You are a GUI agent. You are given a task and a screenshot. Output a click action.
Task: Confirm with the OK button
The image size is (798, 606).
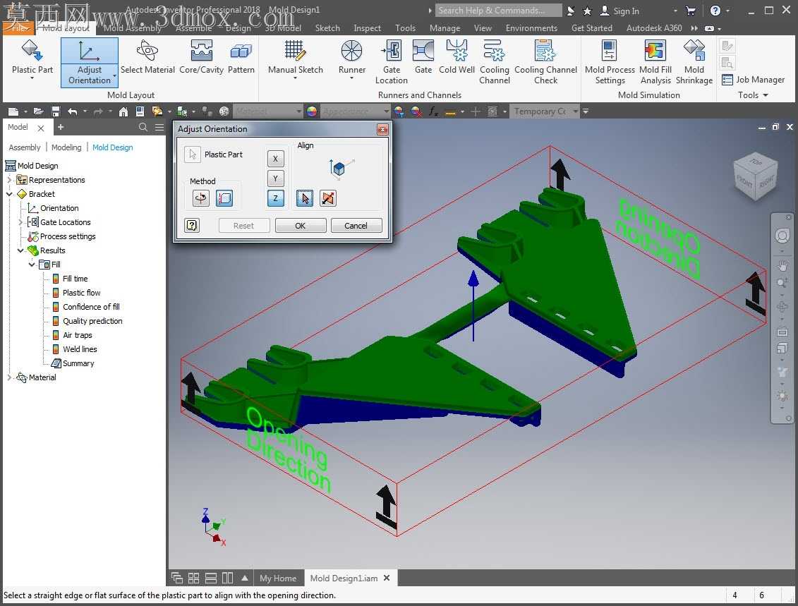(x=301, y=226)
